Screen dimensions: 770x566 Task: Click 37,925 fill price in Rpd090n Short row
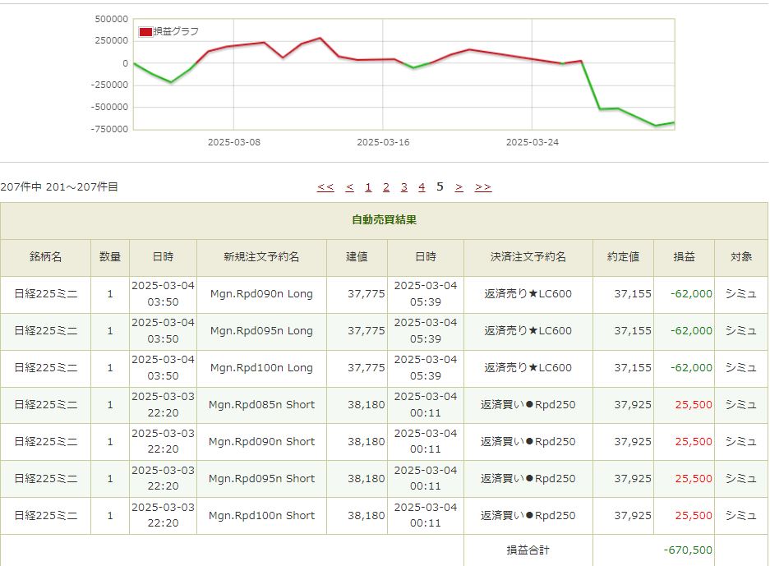[x=633, y=442]
